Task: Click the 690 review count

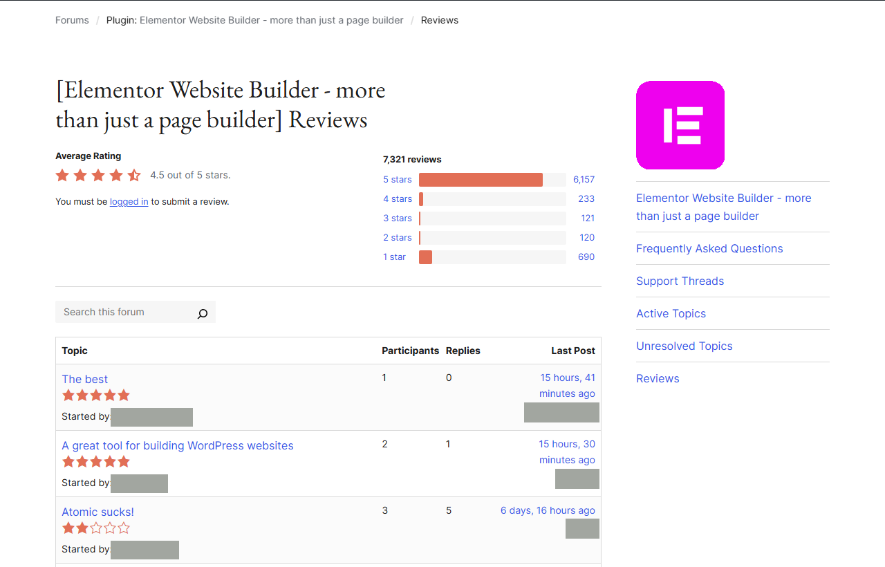Action: (586, 257)
